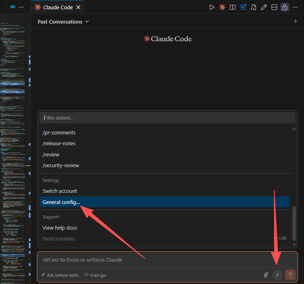
Task: Click the Claude Code logo heading
Action: tap(168, 39)
